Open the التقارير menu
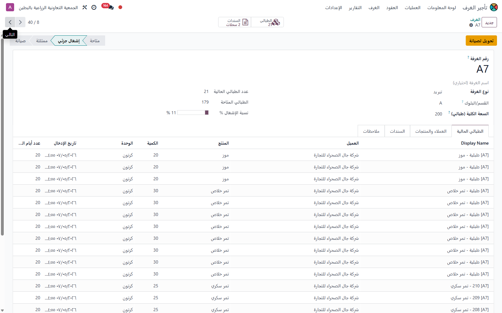502x313 pixels. point(355,8)
